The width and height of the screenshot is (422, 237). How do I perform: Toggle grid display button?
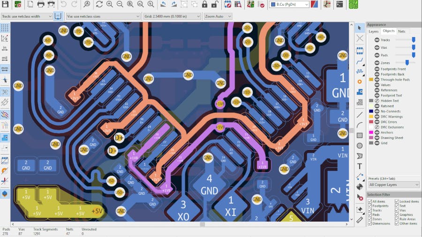(x=5, y=28)
